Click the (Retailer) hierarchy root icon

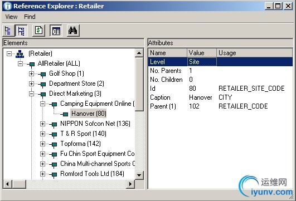click(20, 54)
